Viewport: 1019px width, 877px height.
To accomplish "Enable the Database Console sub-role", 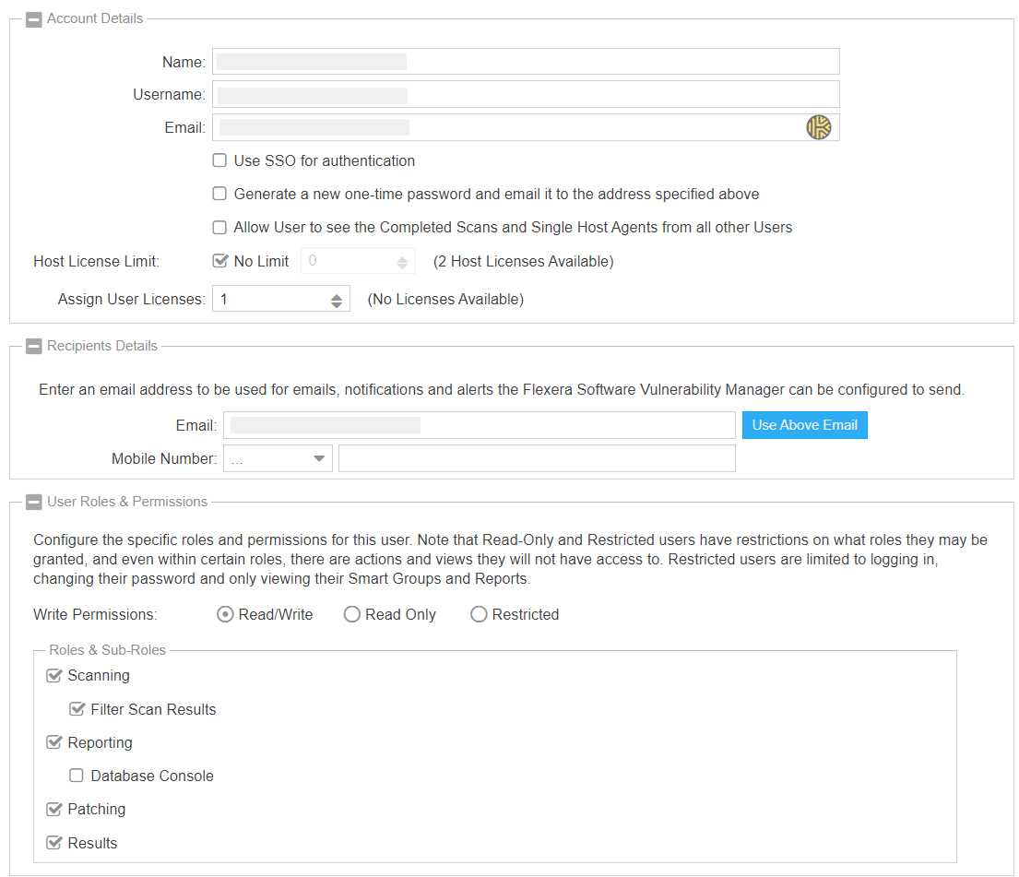I will tap(77, 776).
